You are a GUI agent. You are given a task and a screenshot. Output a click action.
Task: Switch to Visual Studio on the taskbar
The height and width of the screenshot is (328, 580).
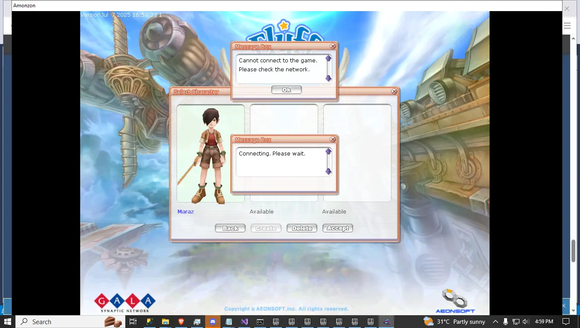pyautogui.click(x=244, y=322)
